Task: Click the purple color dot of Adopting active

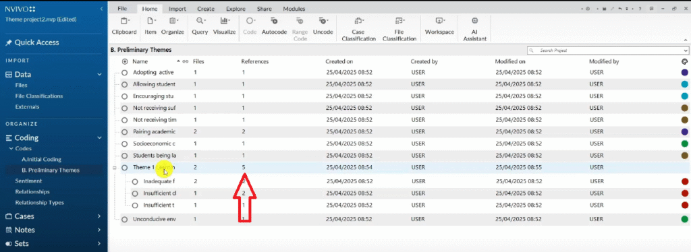Action: [x=684, y=73]
